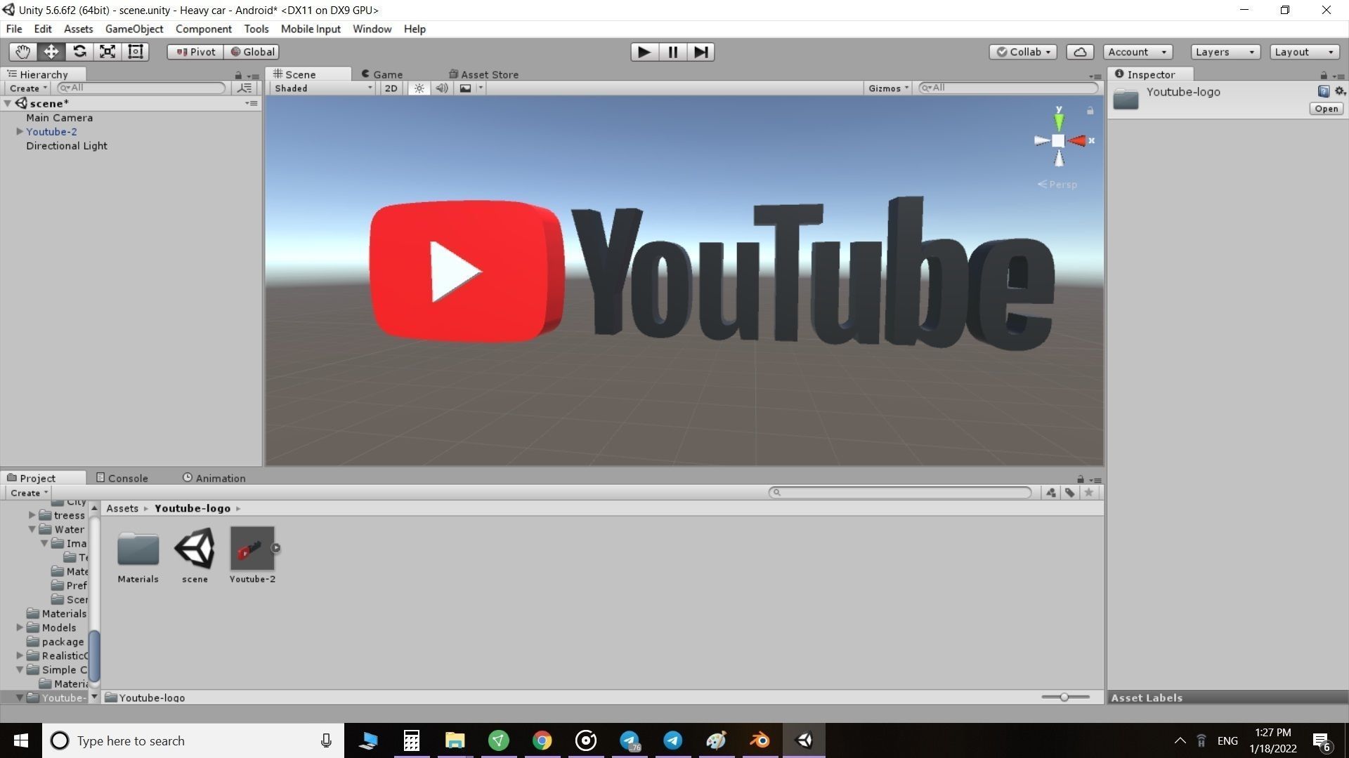Screen dimensions: 1349x758
Task: Open the Window menu
Action: 372,29
